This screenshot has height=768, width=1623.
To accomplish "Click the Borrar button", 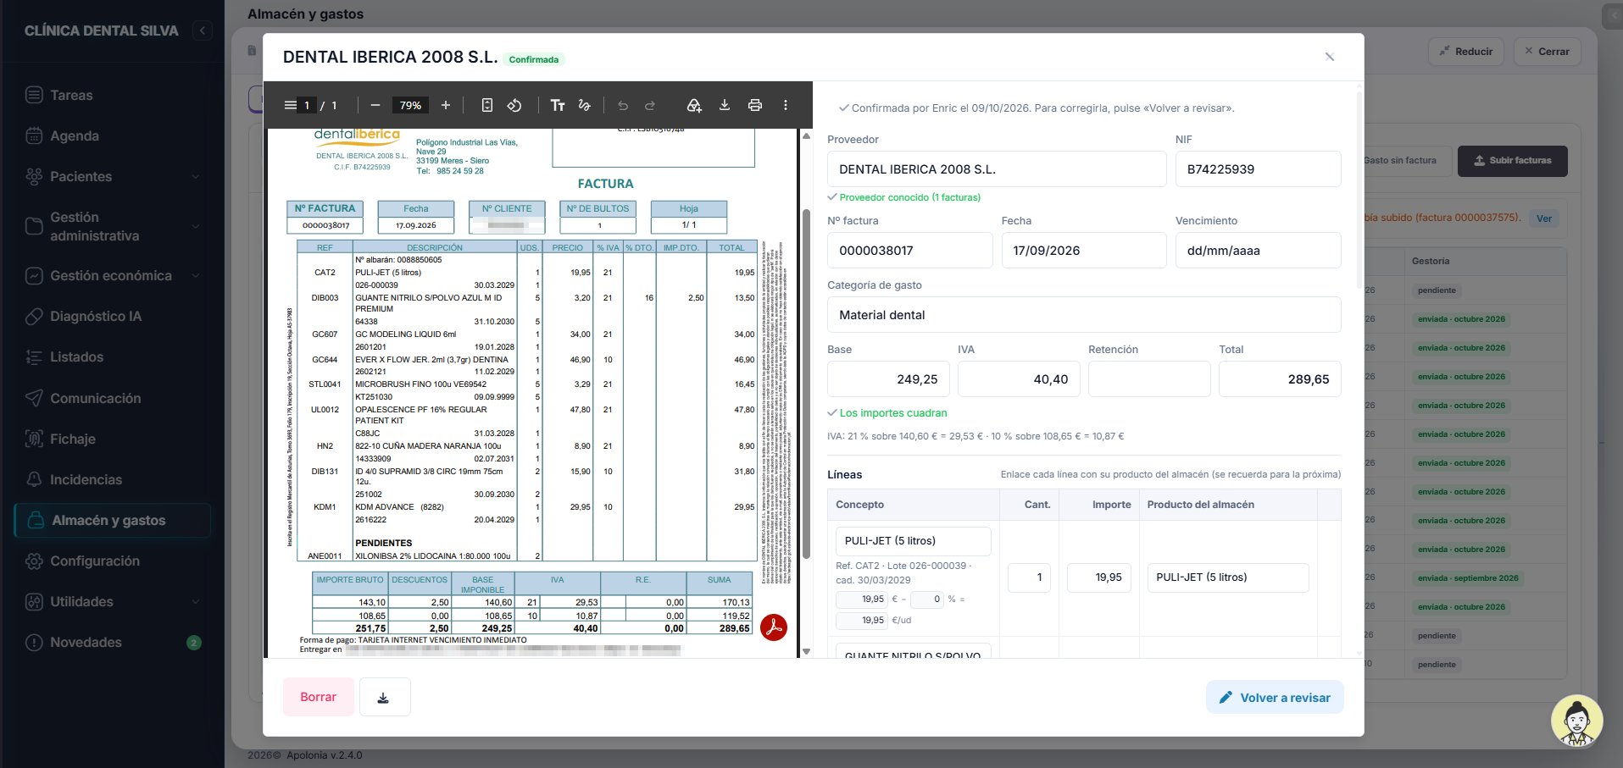I will click(x=319, y=697).
